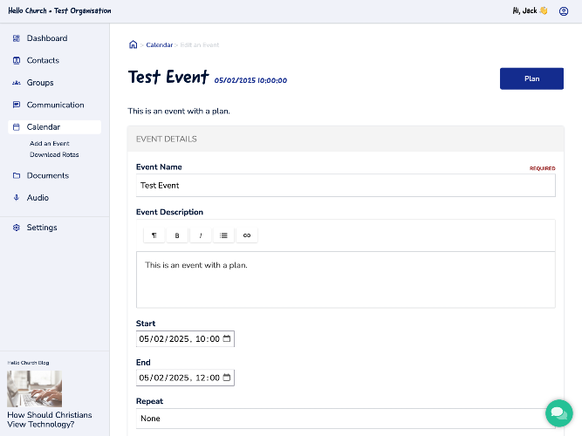
Task: Click the Settings gear icon
Action: click(17, 228)
